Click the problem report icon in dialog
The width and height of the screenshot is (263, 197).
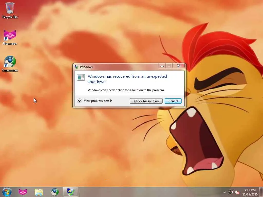click(x=81, y=77)
